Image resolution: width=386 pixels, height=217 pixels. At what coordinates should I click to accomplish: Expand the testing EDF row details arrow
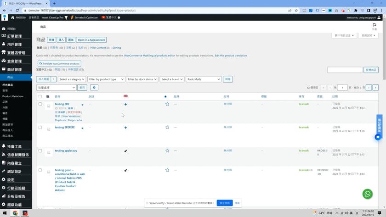point(82,105)
